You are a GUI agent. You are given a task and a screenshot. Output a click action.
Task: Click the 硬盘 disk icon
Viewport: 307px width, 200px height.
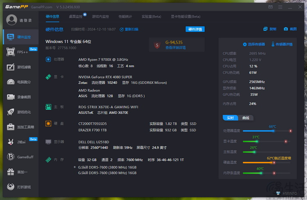tap(48, 123)
